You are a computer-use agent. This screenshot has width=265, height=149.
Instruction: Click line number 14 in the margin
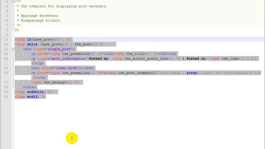[x=6, y=58]
